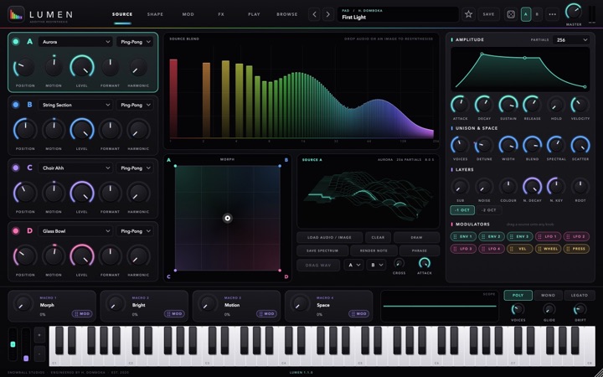Switch to the FX tab
Image resolution: width=603 pixels, height=377 pixels.
(x=221, y=14)
